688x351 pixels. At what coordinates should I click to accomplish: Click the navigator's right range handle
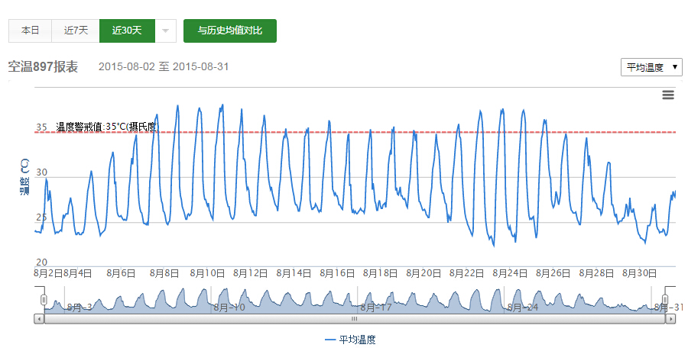665,299
